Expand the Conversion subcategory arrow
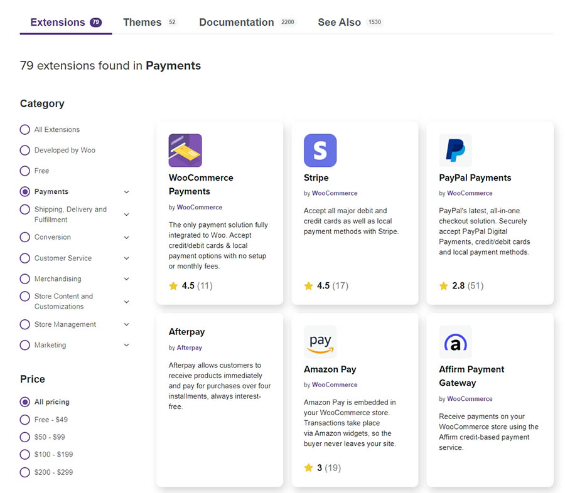The height and width of the screenshot is (493, 565). click(x=126, y=238)
